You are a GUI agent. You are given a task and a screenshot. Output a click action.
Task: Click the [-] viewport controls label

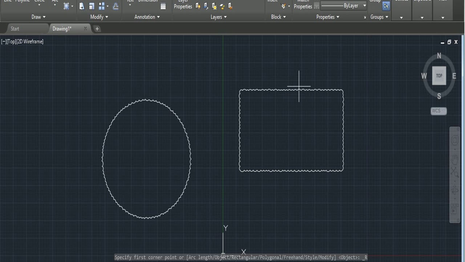[x=4, y=41]
